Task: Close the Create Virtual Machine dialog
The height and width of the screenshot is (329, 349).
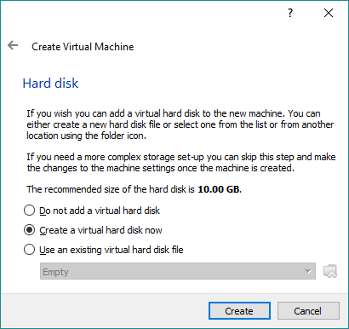Action: click(x=329, y=13)
